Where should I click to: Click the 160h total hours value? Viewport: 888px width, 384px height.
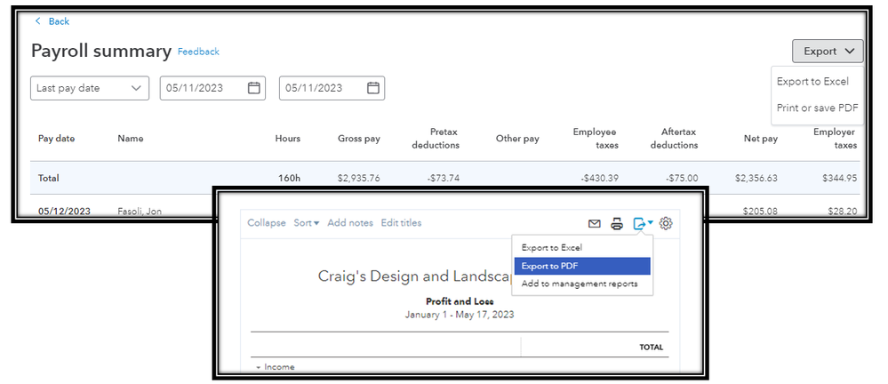[x=289, y=178]
